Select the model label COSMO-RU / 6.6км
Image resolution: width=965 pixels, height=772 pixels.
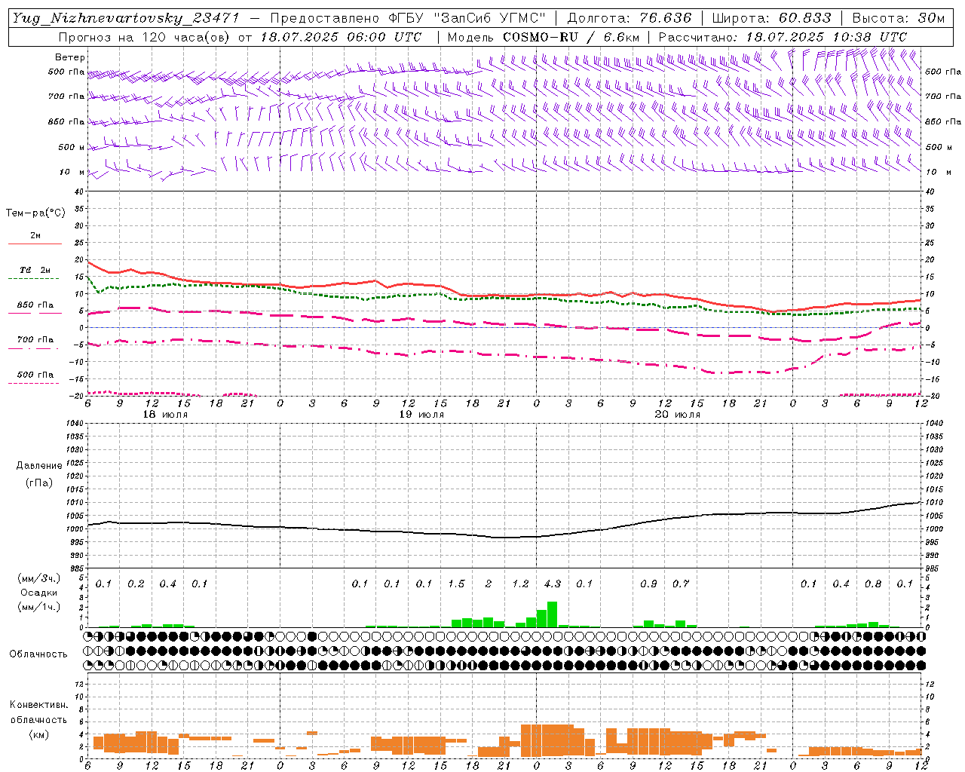click(x=571, y=37)
